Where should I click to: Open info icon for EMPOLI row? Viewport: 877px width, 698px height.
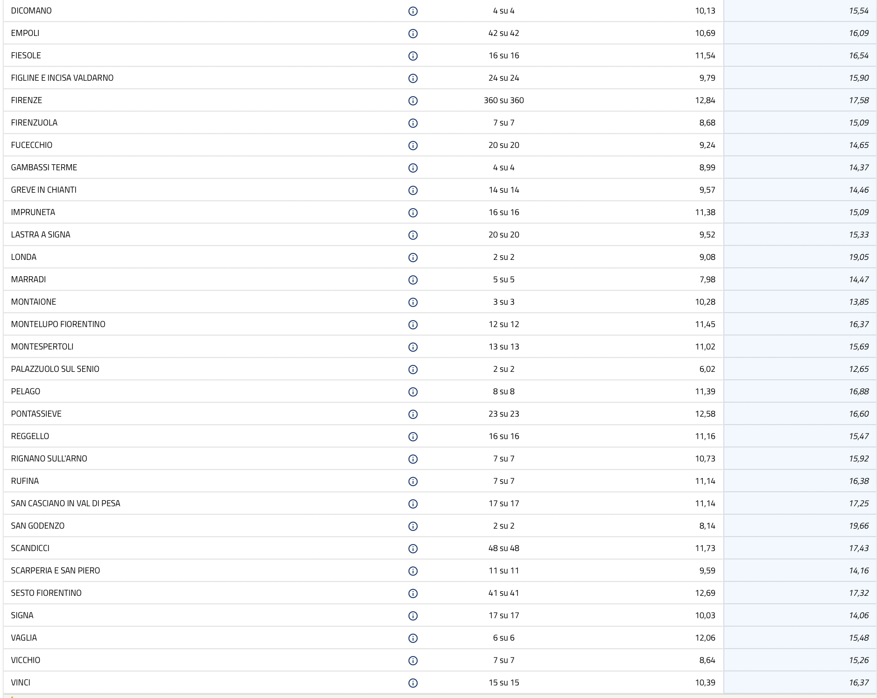point(413,34)
